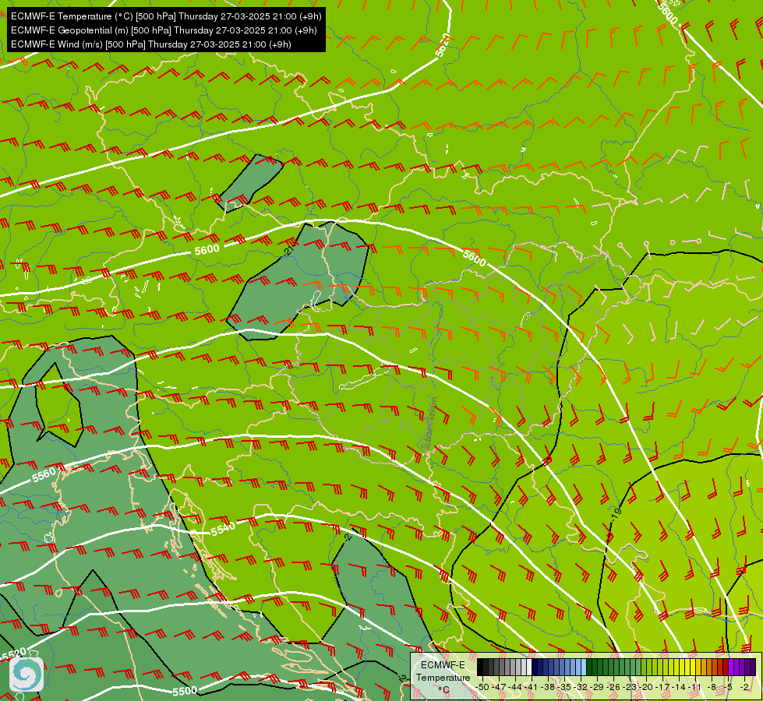Pick the black swatch in the legend
Image resolution: width=763 pixels, height=701 pixels.
[x=480, y=667]
